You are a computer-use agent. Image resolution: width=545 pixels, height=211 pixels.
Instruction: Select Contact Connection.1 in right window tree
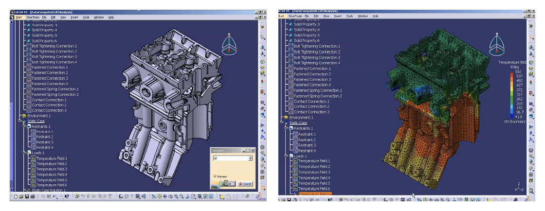(311, 101)
